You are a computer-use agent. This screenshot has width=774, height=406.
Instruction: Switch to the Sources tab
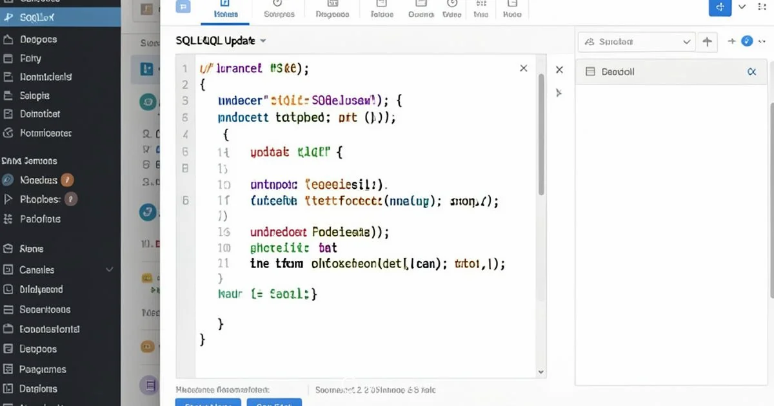pyautogui.click(x=279, y=10)
